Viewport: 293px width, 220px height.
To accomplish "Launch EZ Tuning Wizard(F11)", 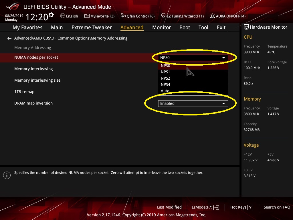I will pos(182,16).
